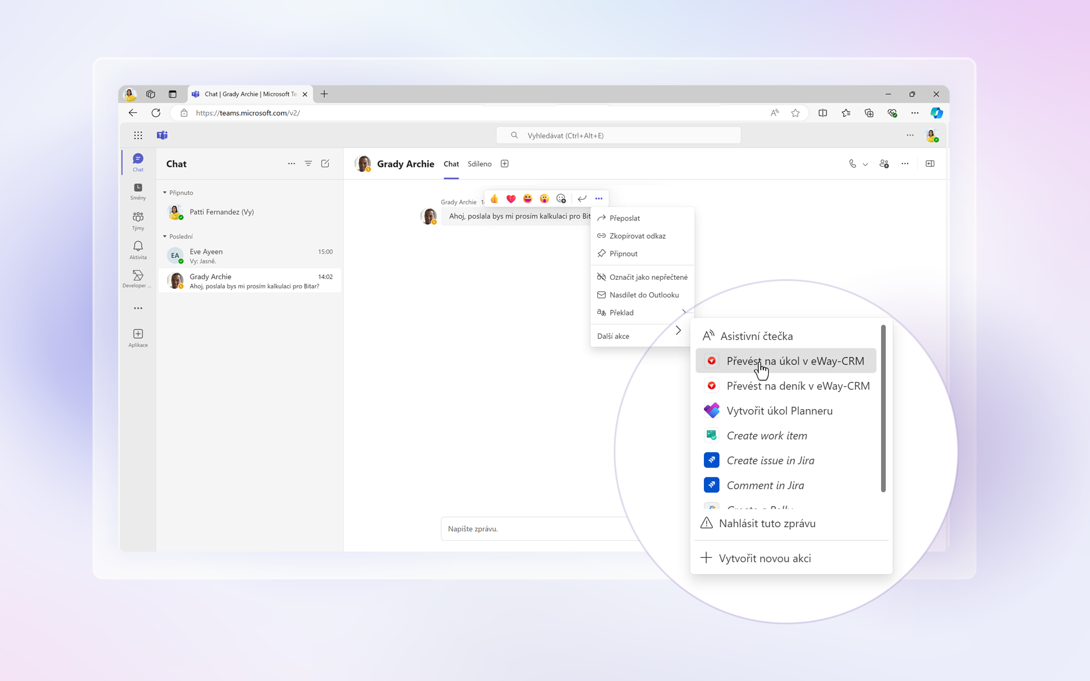Open the Copilot icon in browser
The width and height of the screenshot is (1090, 681).
click(937, 113)
